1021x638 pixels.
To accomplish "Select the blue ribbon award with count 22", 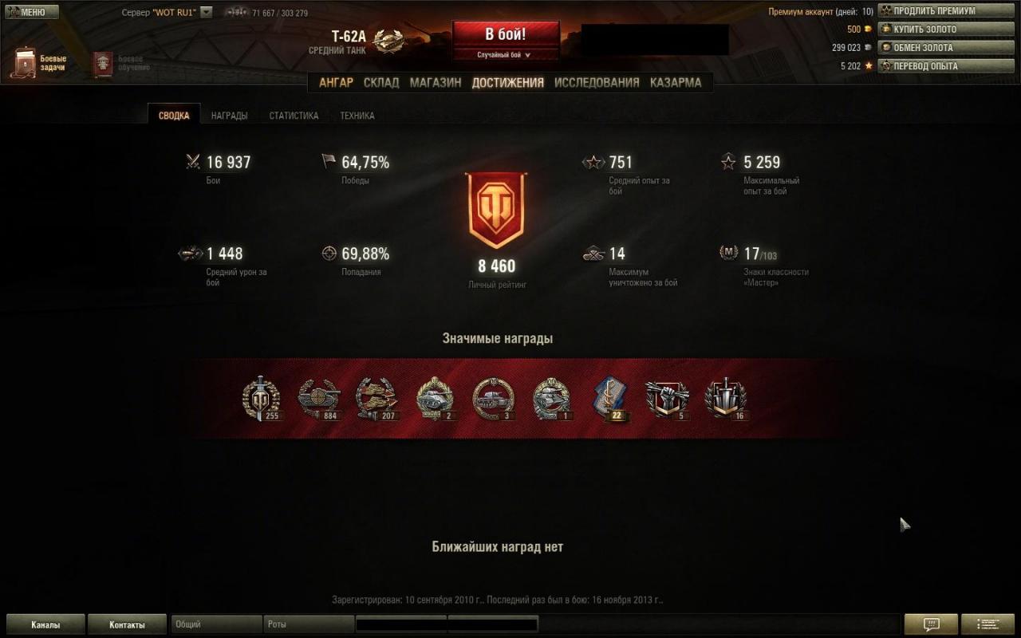I will (609, 398).
